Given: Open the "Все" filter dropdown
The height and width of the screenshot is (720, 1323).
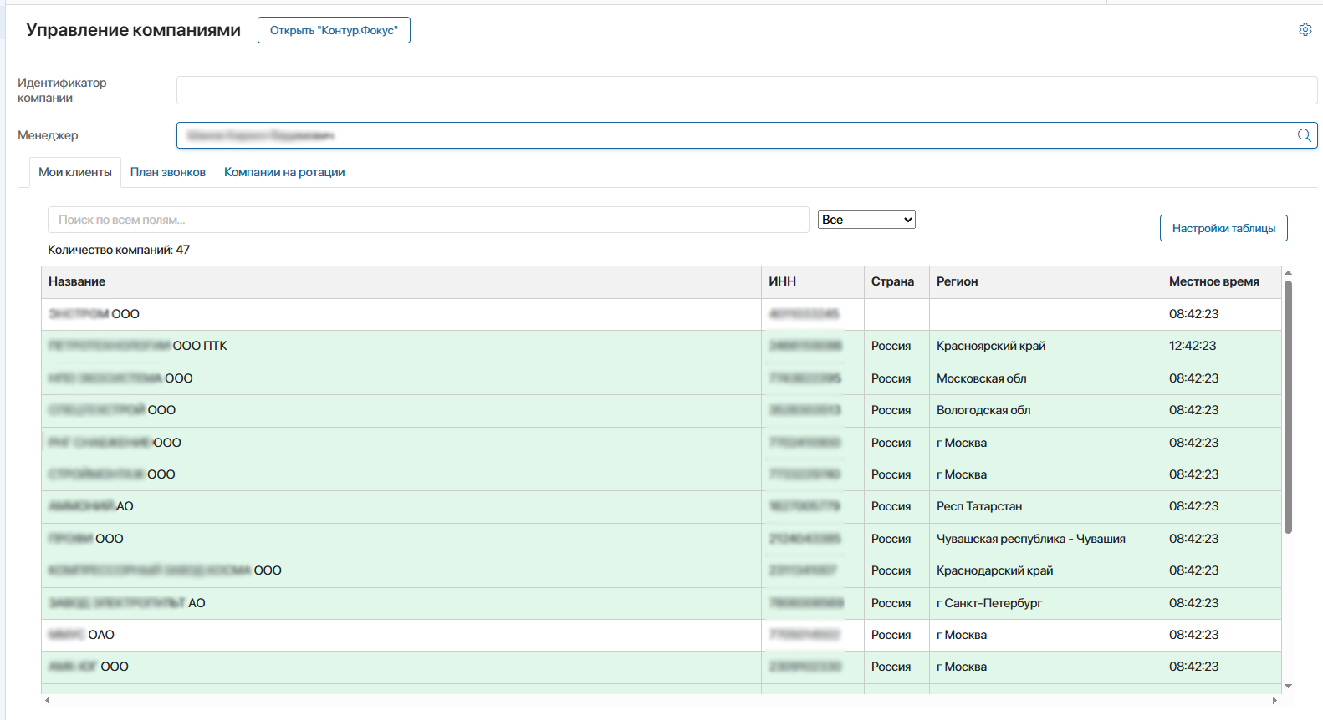Looking at the screenshot, I should [x=866, y=220].
